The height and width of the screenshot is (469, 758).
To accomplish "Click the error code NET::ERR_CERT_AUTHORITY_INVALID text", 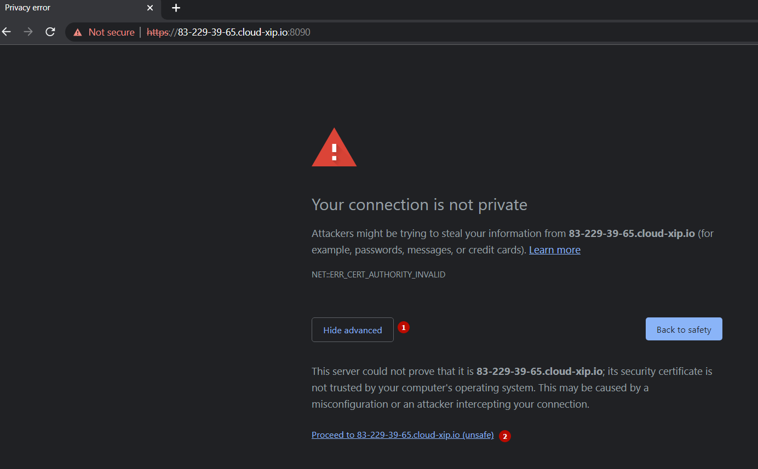I will pos(378,274).
